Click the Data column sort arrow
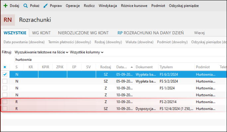This screenshot has height=132, width=227. tap(132, 67)
